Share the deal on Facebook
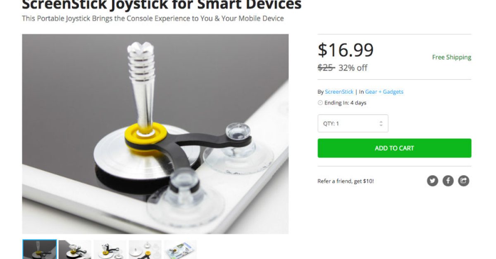This screenshot has height=259, width=496. 448,181
